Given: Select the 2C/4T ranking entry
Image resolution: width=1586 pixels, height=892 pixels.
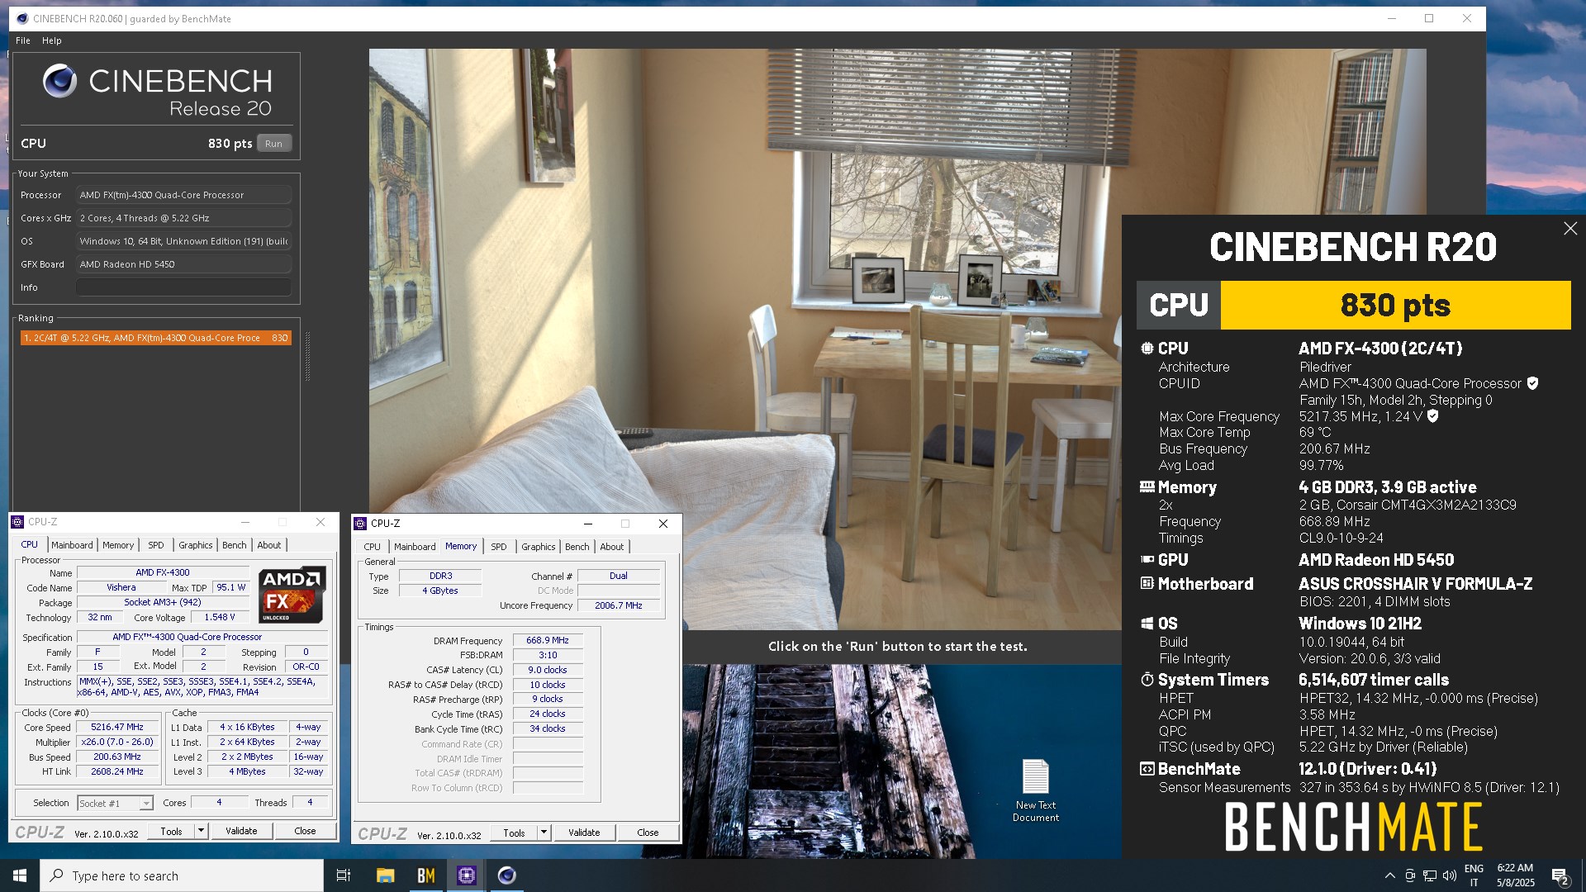Looking at the screenshot, I should [x=156, y=338].
